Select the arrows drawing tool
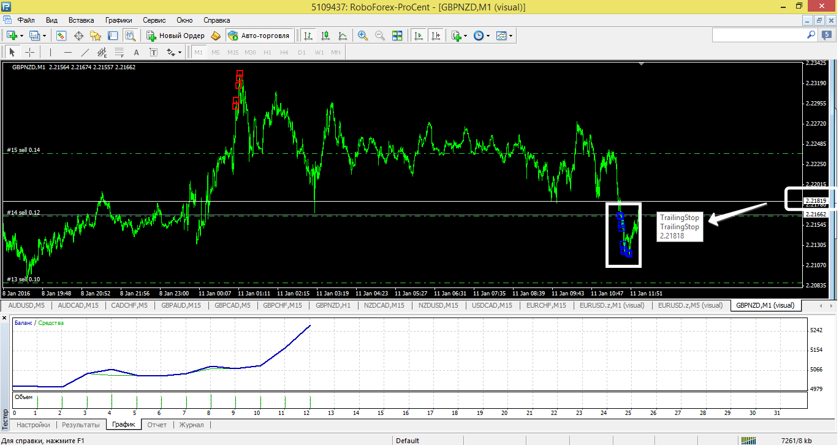Viewport: 839px width, 445px height. click(171, 52)
